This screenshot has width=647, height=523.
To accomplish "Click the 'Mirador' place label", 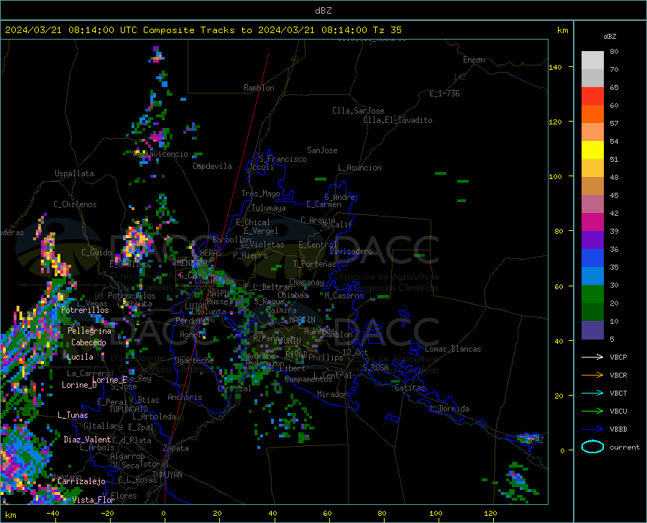I will (332, 394).
